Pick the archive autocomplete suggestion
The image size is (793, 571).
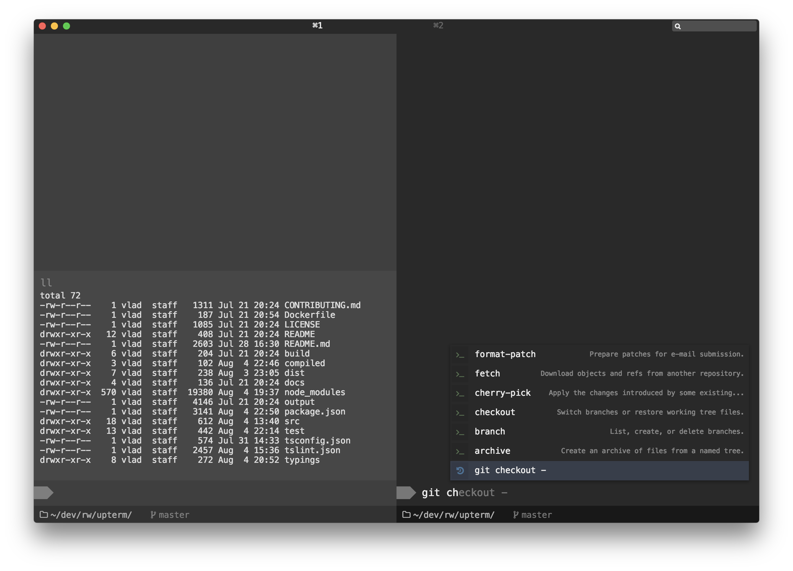pyautogui.click(x=599, y=451)
